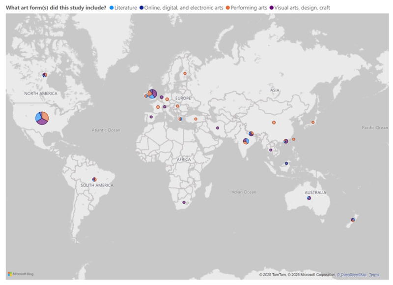
Task: Select the New Zealand map marker
Action: pyautogui.click(x=353, y=220)
